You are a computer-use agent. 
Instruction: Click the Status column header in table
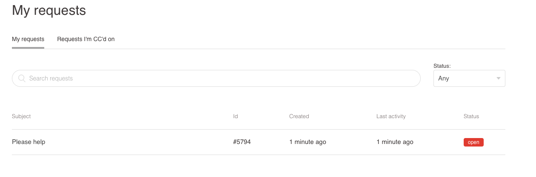pyautogui.click(x=471, y=116)
